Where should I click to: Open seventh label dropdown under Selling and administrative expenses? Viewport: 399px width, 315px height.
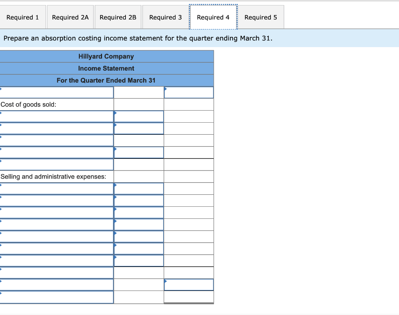click(56, 260)
